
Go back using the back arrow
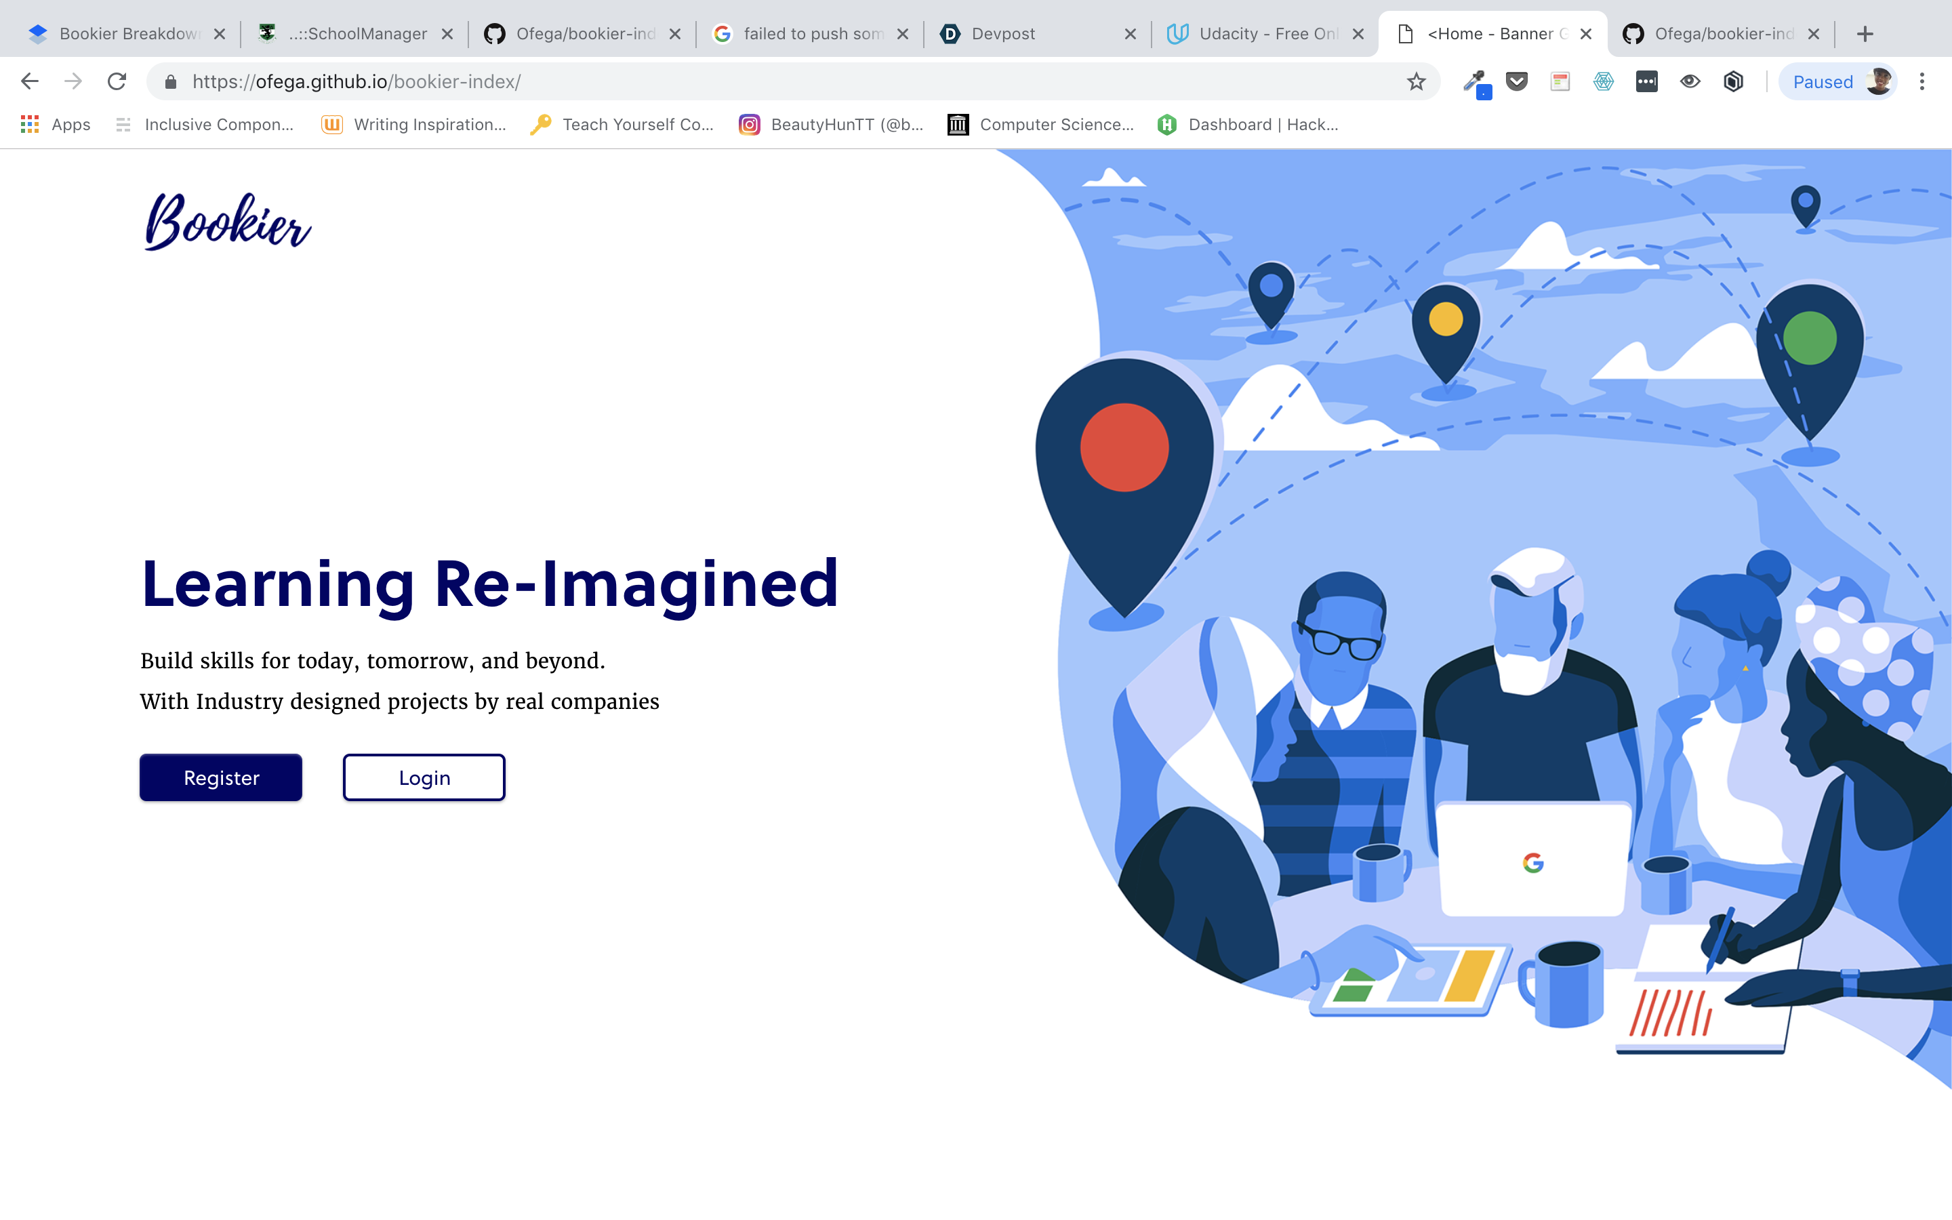[30, 81]
